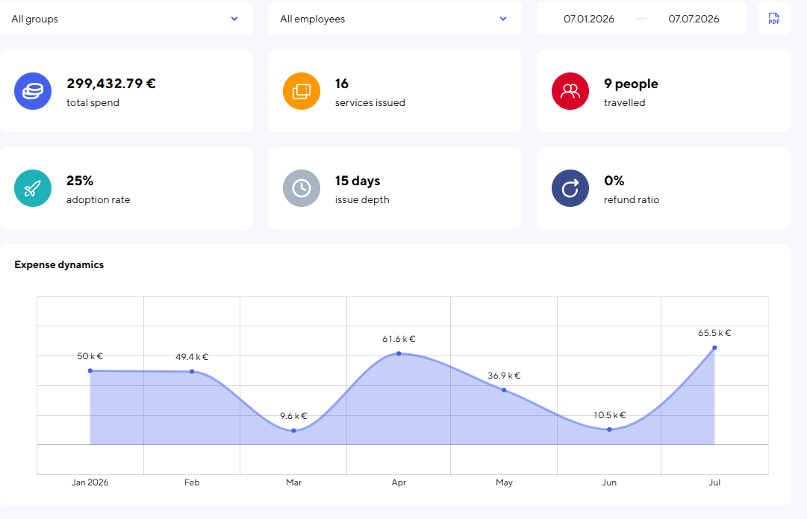The image size is (807, 519).
Task: Click the chevron arrow in the All employees selector
Action: tap(503, 19)
